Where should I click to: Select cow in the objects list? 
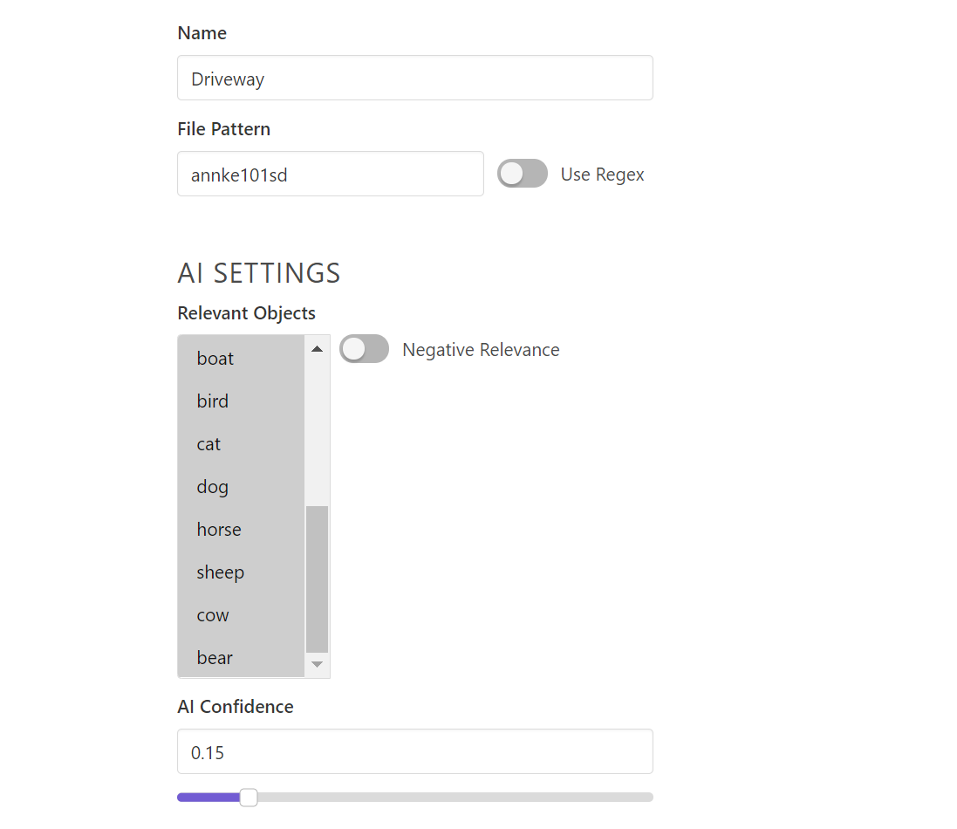[241, 614]
